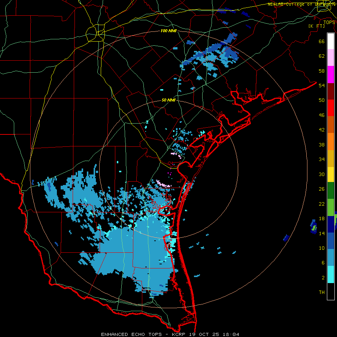The image size is (337, 337).
Task: Click legend value "14"
Action: [322, 233]
